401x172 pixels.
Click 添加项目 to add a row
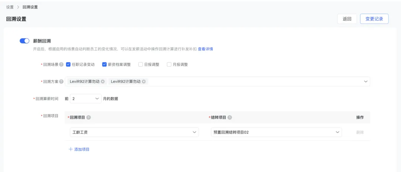pos(79,149)
